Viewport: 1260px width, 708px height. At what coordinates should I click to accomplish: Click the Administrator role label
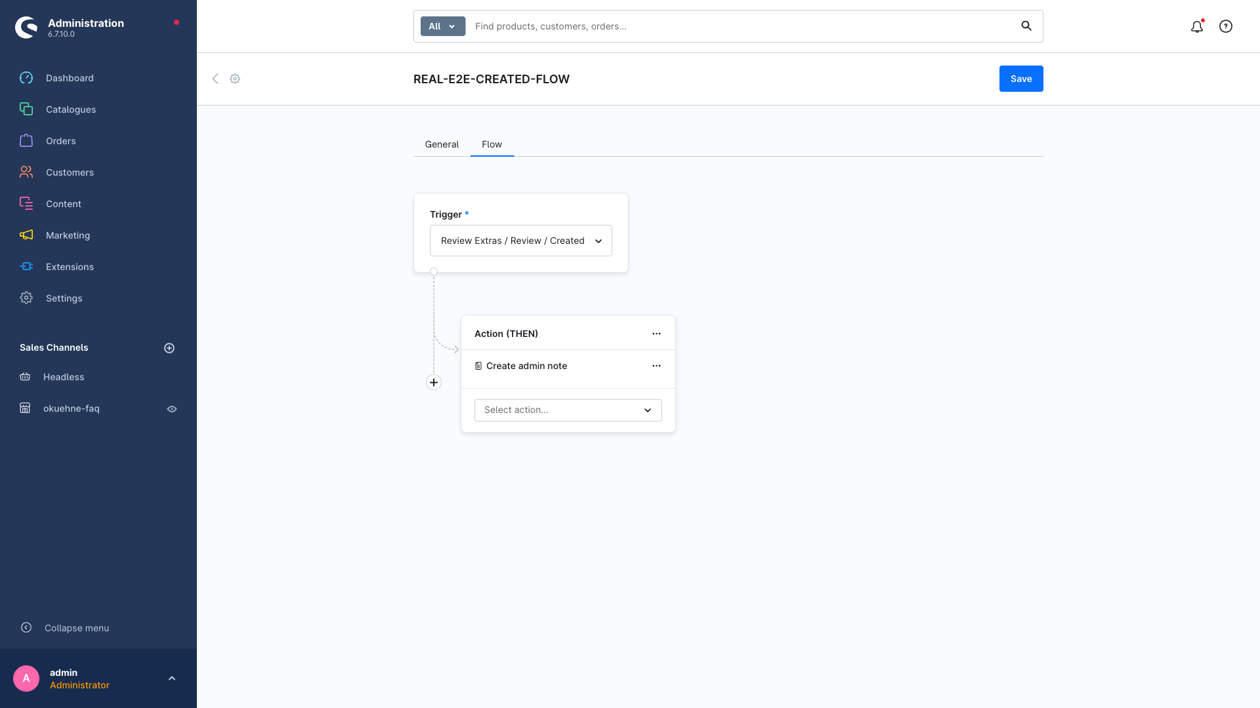(79, 685)
